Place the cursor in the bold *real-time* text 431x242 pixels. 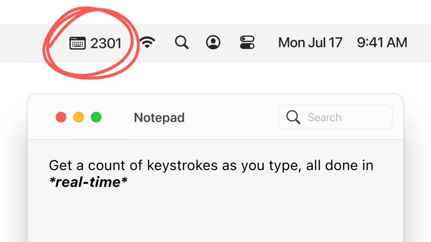click(88, 182)
